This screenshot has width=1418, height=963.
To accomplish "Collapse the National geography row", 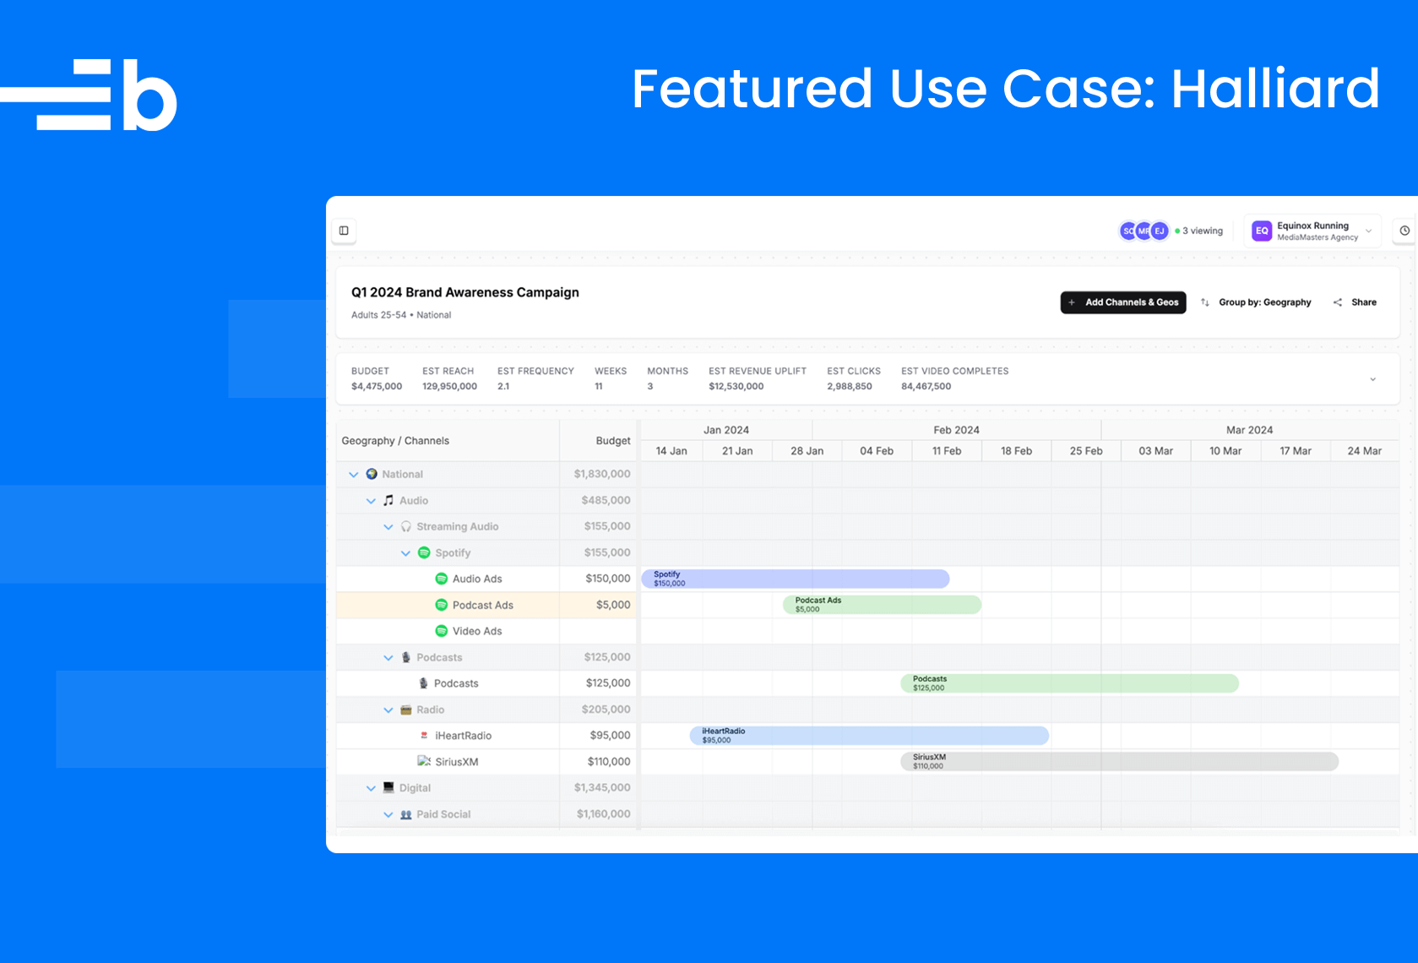I will coord(354,475).
